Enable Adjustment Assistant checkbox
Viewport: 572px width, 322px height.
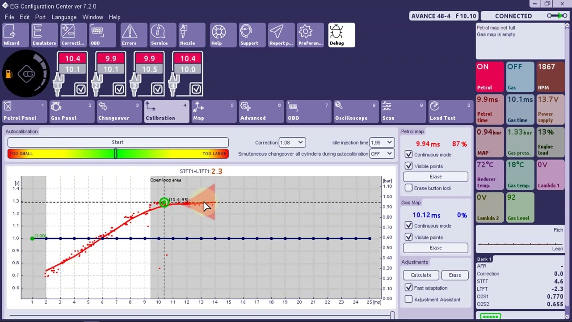pos(408,299)
